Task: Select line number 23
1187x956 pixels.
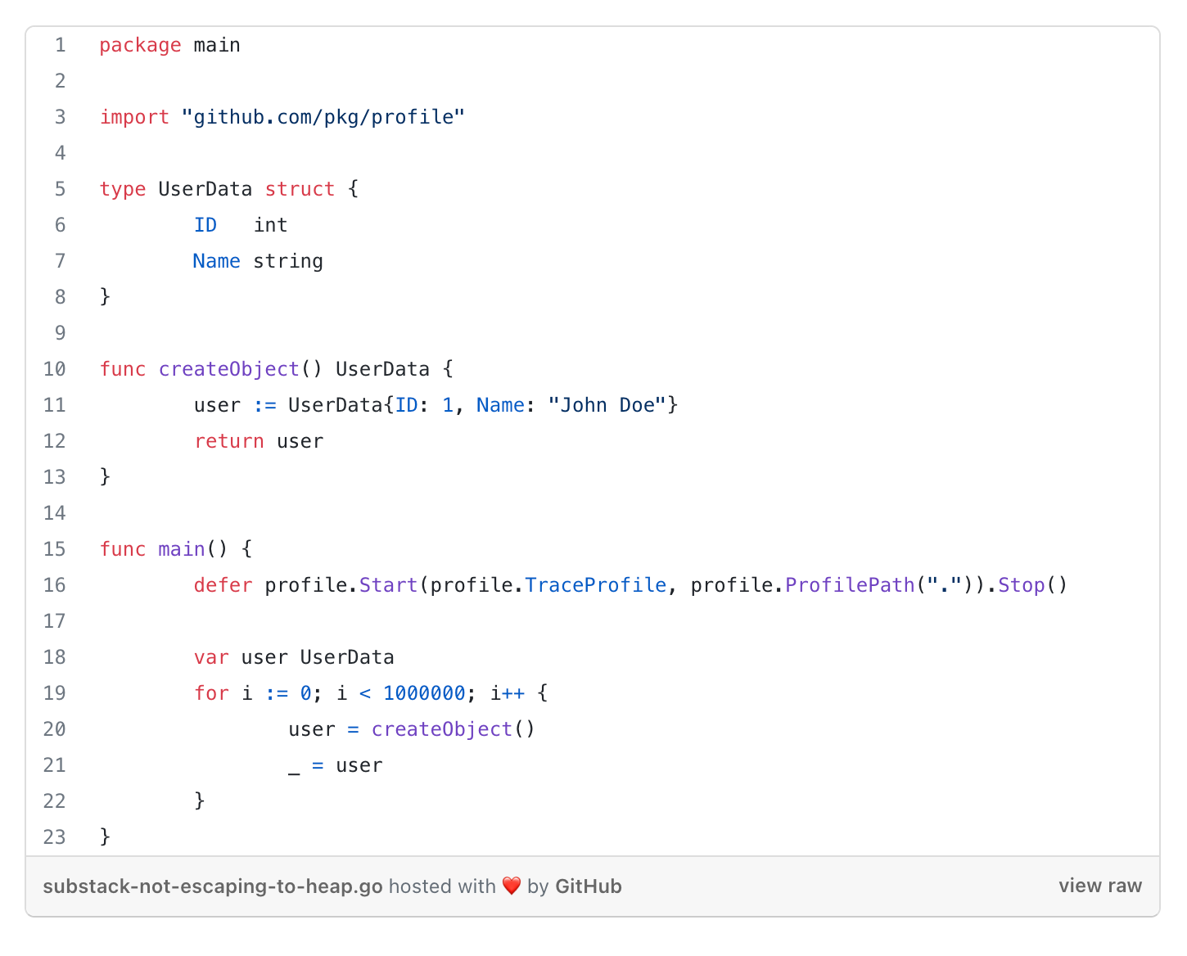Action: (55, 836)
